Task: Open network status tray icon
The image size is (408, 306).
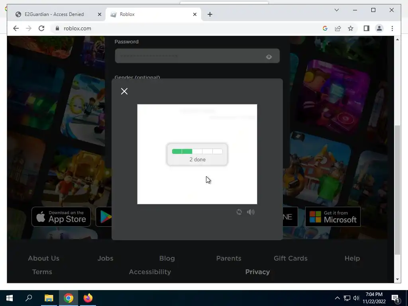Action: (347, 298)
